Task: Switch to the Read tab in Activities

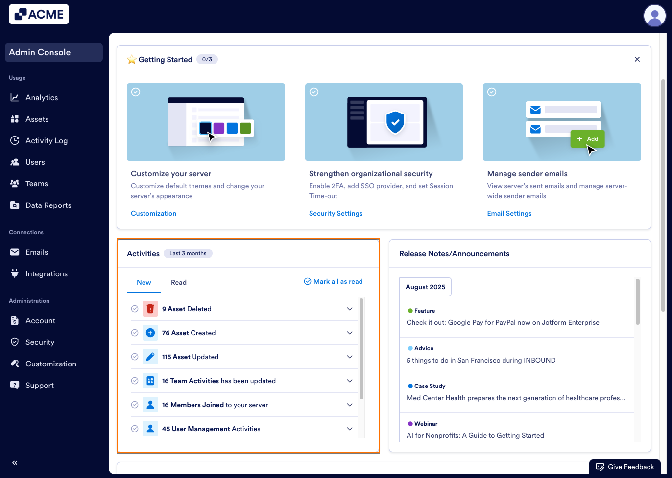Action: coord(178,282)
